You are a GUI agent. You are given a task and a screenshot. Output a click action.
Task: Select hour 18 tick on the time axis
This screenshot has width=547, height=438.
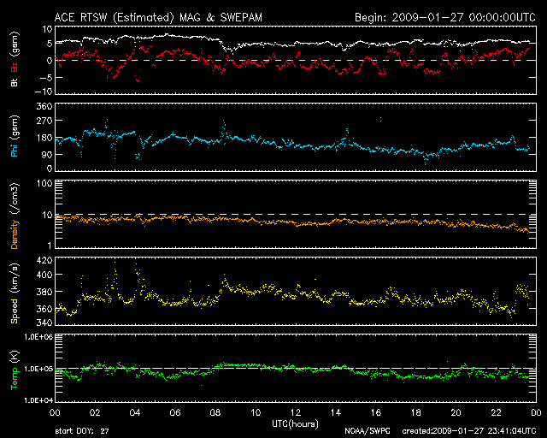point(415,411)
